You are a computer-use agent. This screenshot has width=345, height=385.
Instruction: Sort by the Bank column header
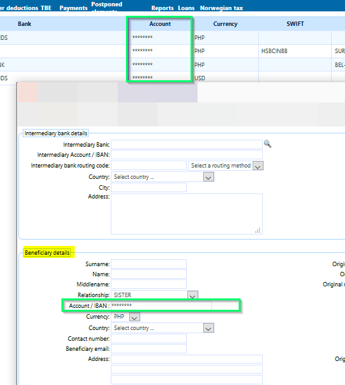point(25,24)
